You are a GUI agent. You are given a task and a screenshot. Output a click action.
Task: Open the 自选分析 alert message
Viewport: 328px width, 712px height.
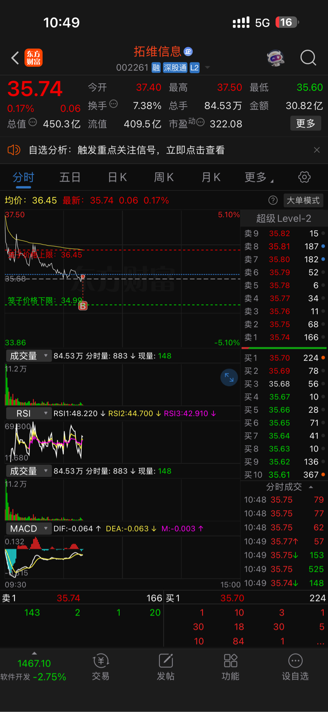[126, 150]
